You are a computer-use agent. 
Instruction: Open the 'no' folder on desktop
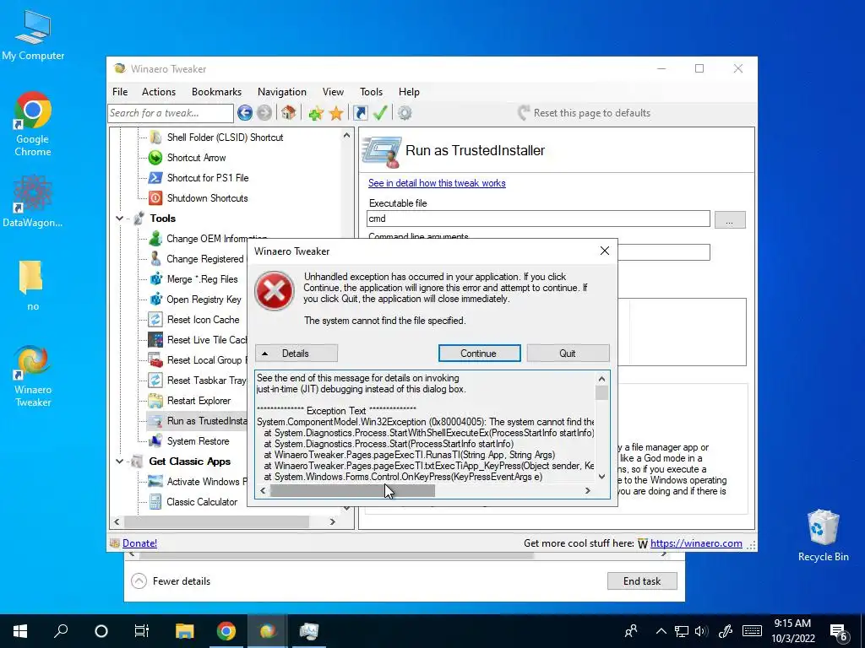pyautogui.click(x=32, y=285)
